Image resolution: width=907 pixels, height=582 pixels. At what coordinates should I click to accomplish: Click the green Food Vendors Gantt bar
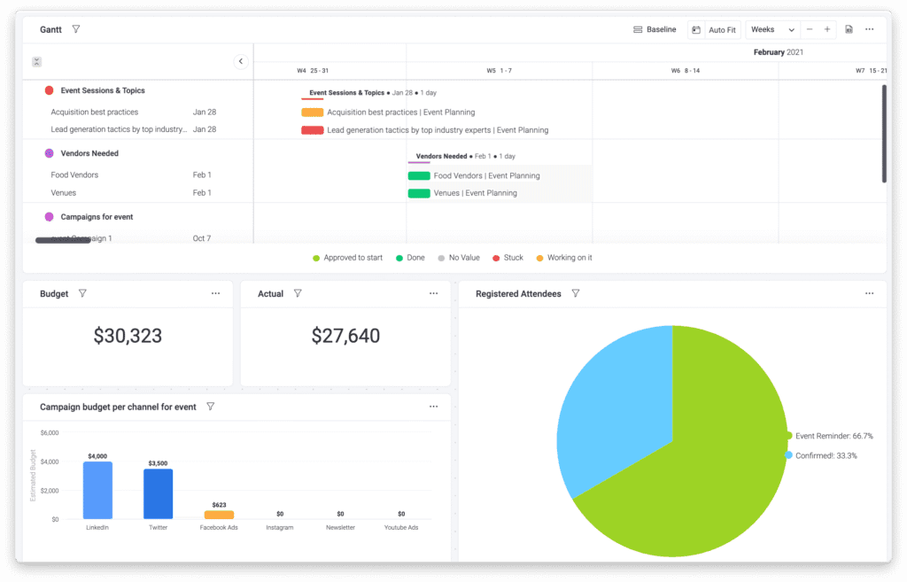point(419,175)
